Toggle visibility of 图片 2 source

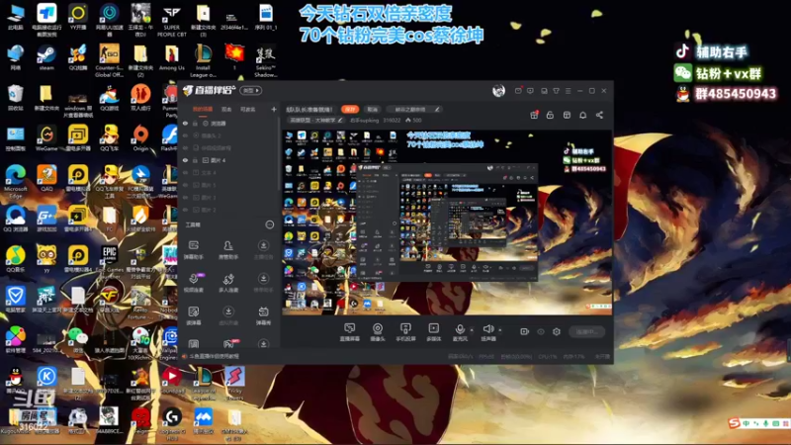click(185, 210)
